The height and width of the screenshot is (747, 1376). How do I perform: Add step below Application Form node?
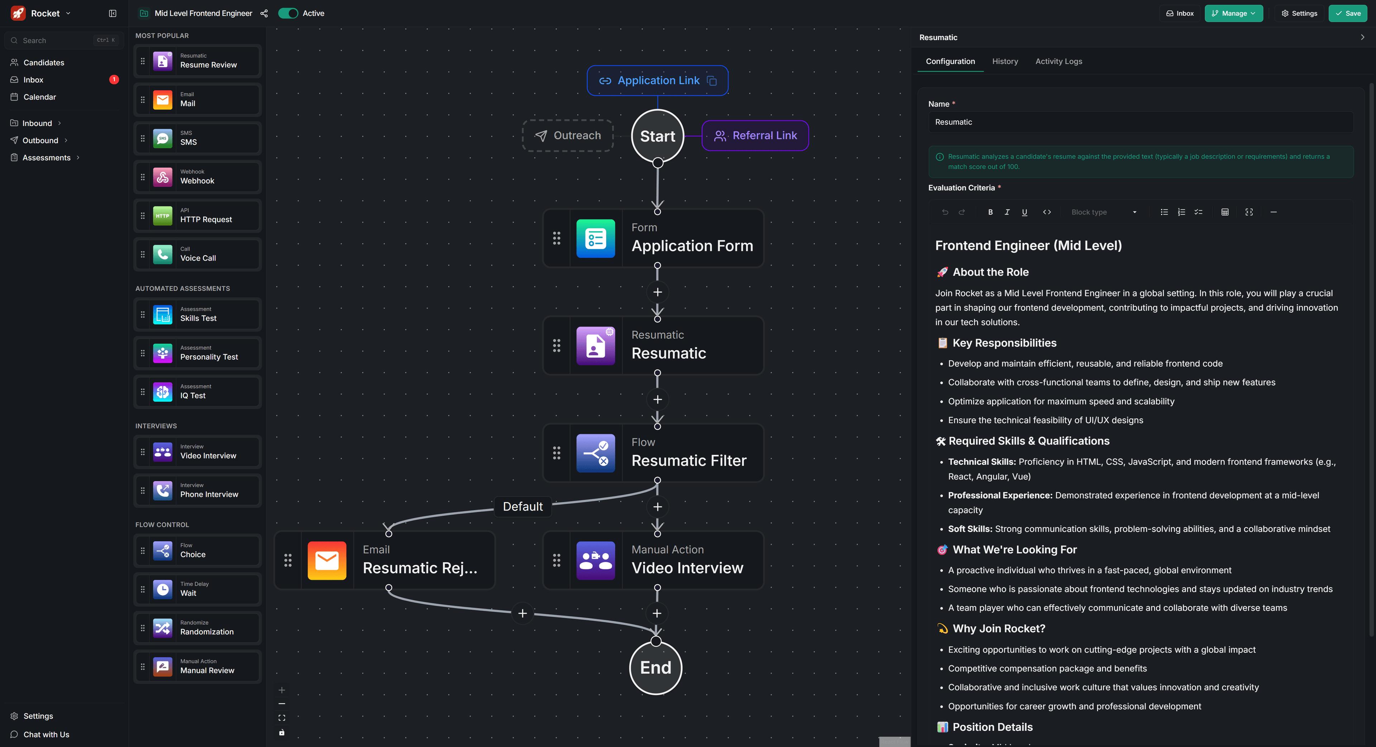(658, 292)
